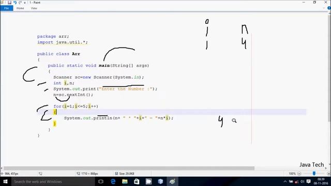Click the taskbar clock showing 08:39
Screen dimensions: 331x186
pyautogui.click(x=321, y=181)
